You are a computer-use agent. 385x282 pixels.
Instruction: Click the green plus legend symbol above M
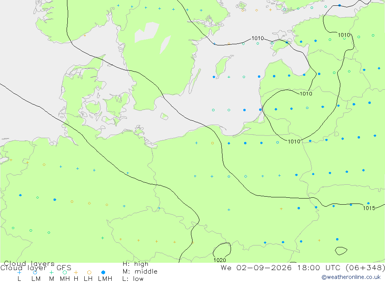pyautogui.click(x=51, y=272)
